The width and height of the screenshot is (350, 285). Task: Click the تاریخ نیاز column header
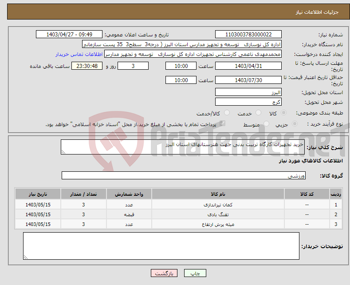click(38, 194)
